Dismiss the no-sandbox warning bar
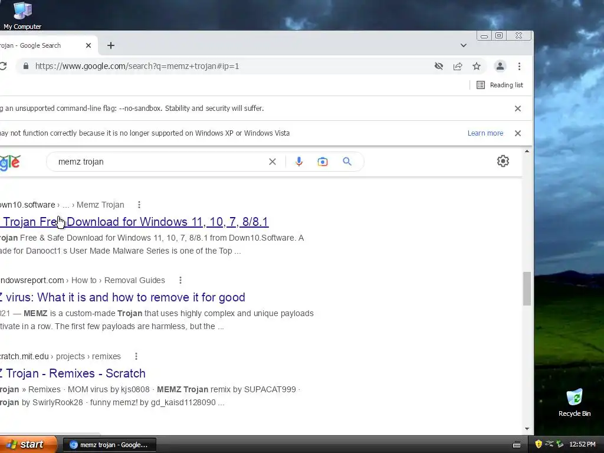Viewport: 604px width, 453px height. [x=518, y=109]
